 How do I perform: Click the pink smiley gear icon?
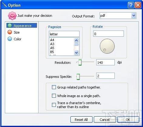click(x=12, y=16)
